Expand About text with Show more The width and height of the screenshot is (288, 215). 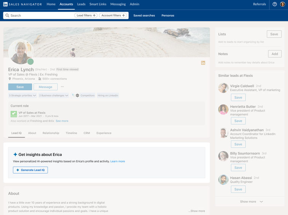click(197, 211)
